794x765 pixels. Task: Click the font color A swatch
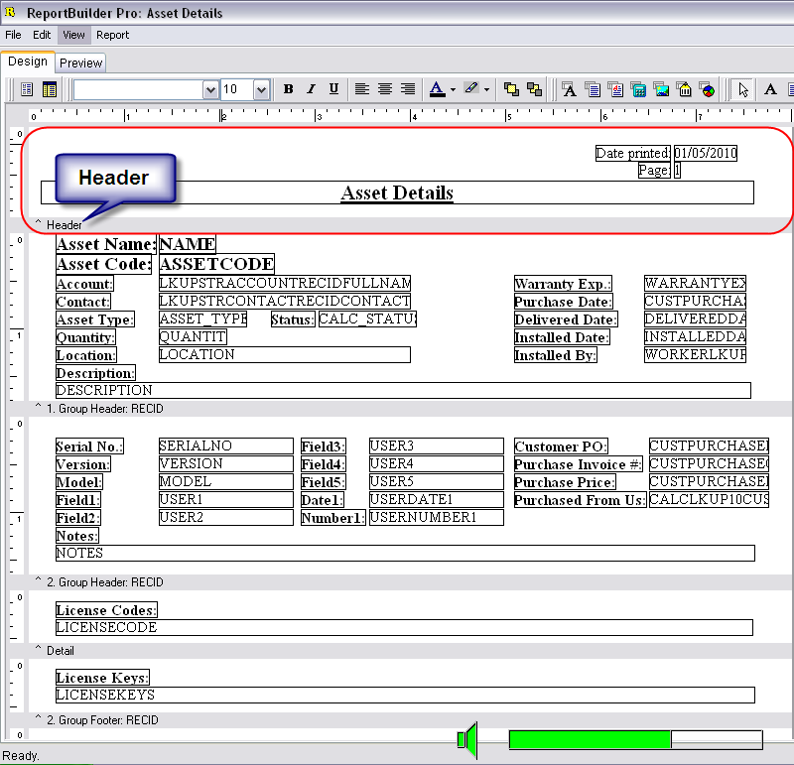[x=437, y=89]
